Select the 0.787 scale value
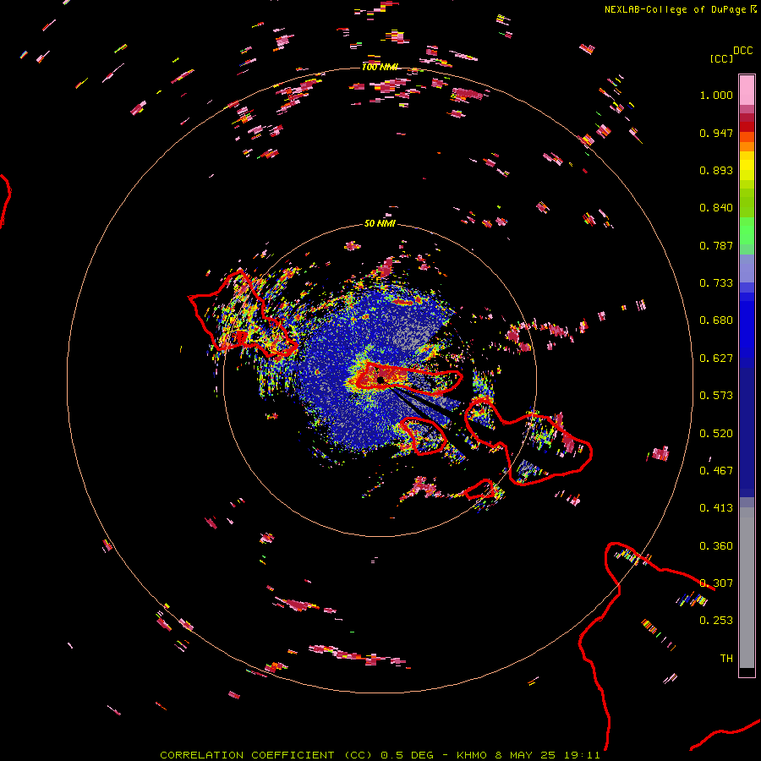The height and width of the screenshot is (761, 761). pyautogui.click(x=716, y=245)
